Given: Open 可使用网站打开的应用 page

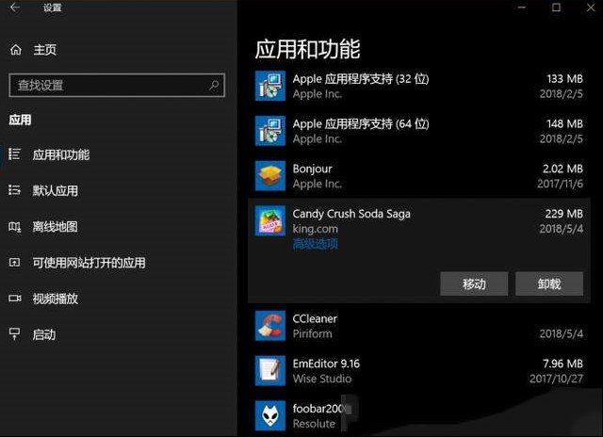Looking at the screenshot, I should 89,263.
